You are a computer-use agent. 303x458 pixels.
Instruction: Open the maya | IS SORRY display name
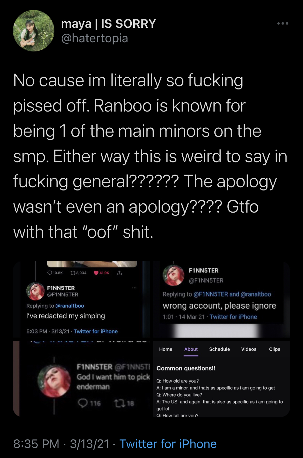coord(109,24)
